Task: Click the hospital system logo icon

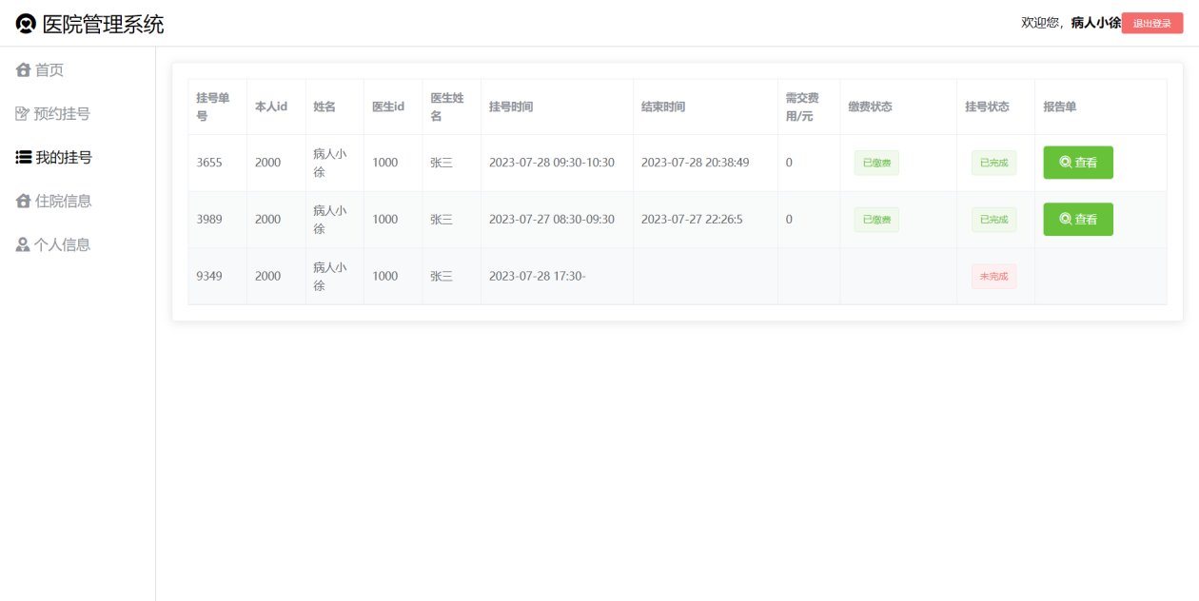Action: point(26,24)
